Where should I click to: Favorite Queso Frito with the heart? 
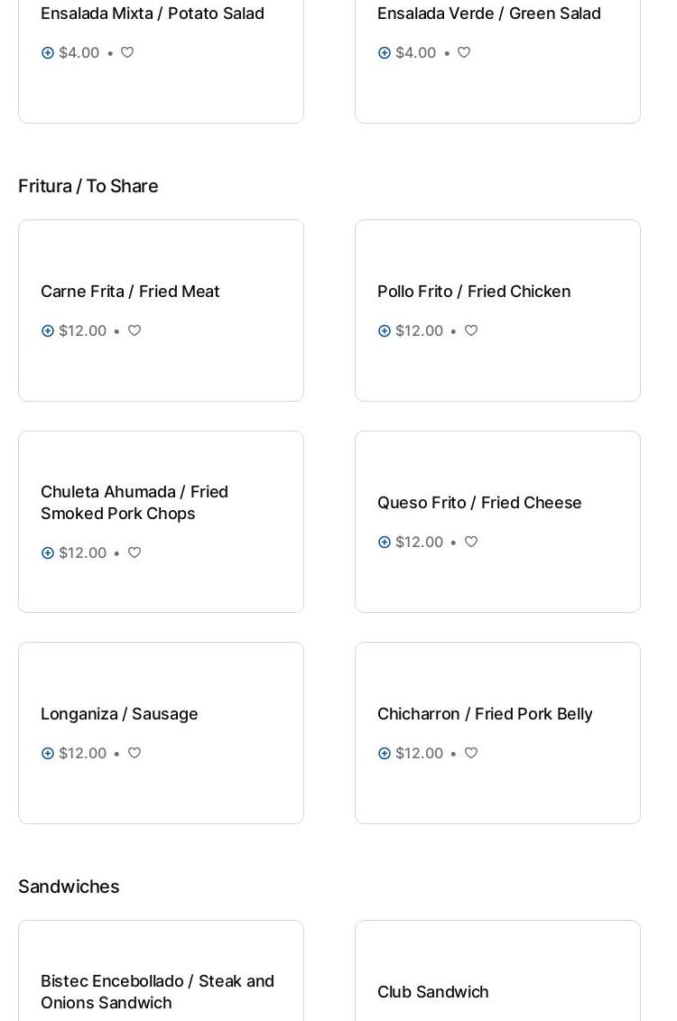tap(471, 543)
